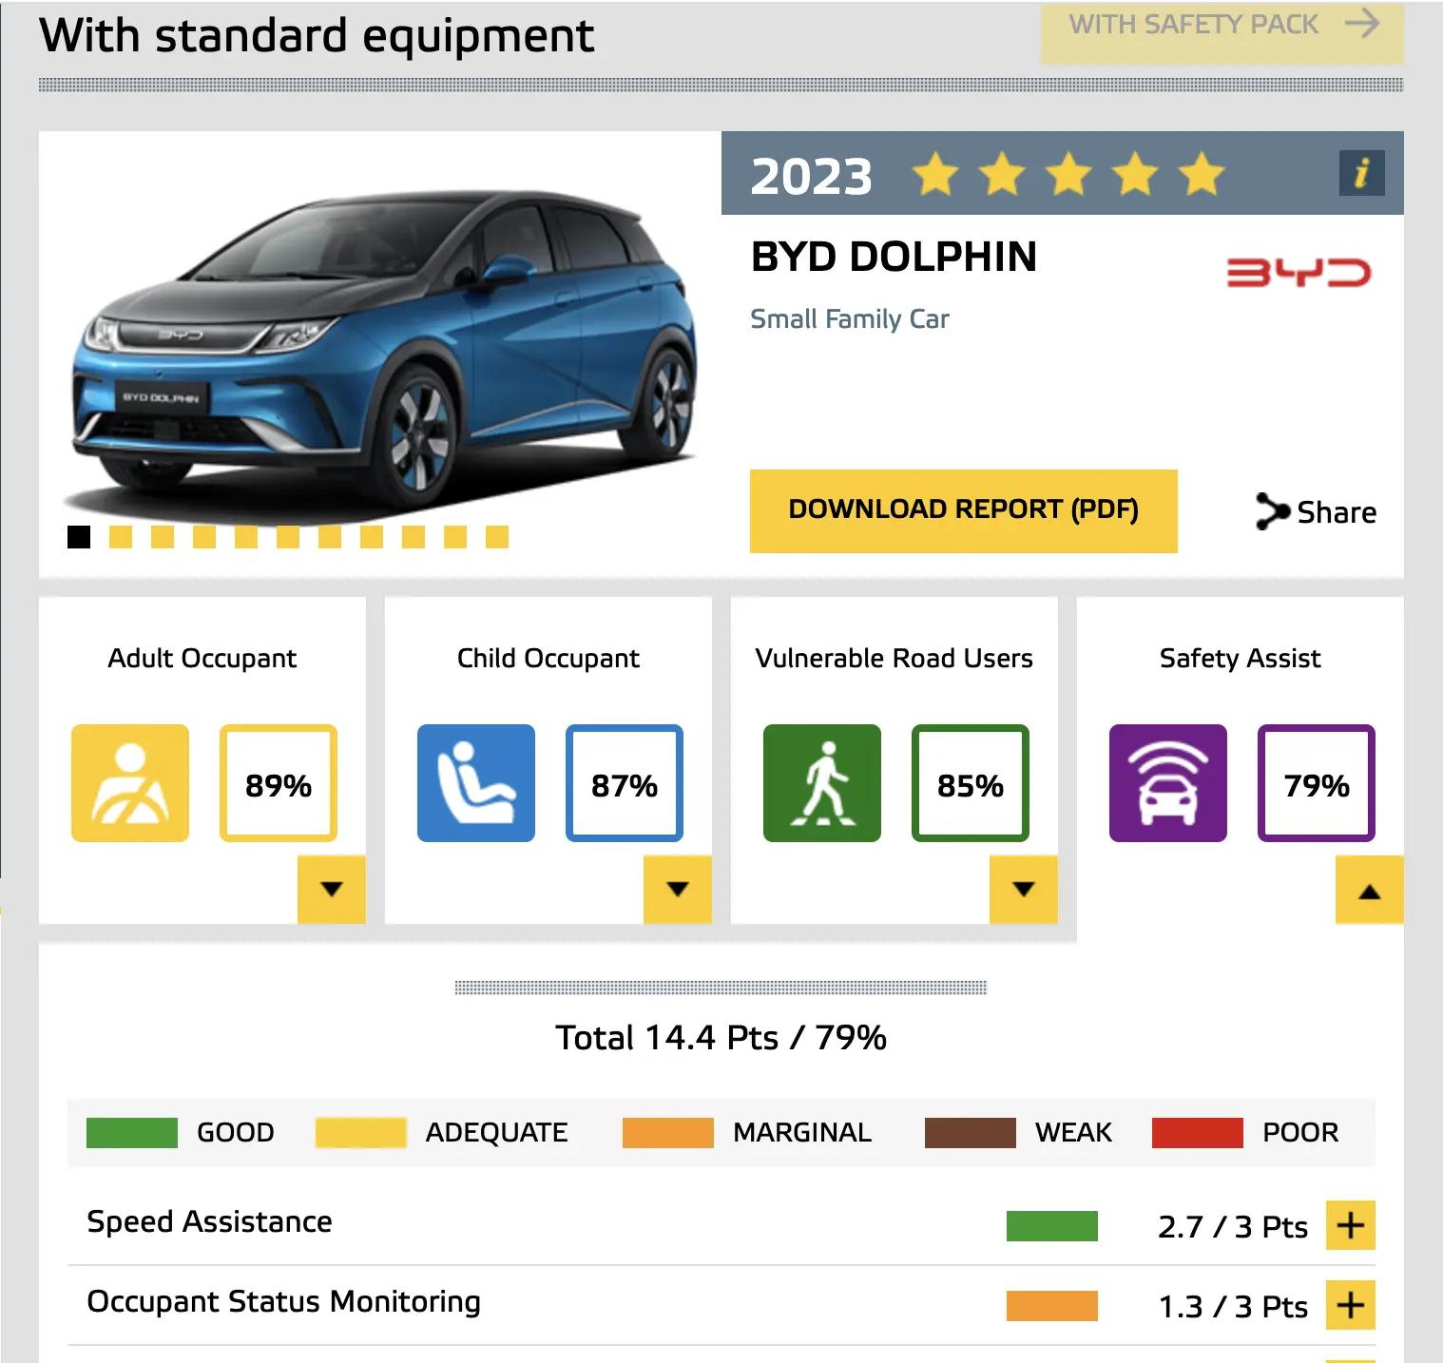Image resolution: width=1443 pixels, height=1363 pixels.
Task: Click the brown WEAK legend swatch
Action: point(971,1133)
